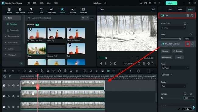Delete the BCC Fast Lens Blur effect
Screen dimensions: 198x112
coord(188,44)
